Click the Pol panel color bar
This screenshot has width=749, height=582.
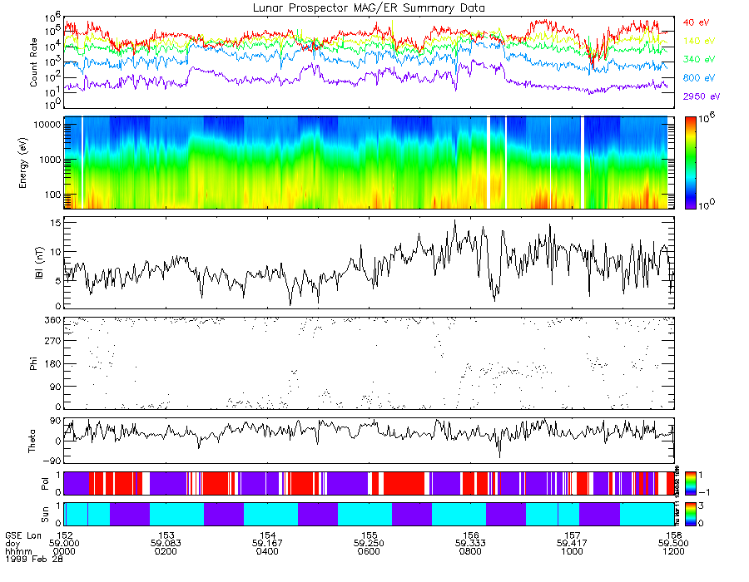690,483
